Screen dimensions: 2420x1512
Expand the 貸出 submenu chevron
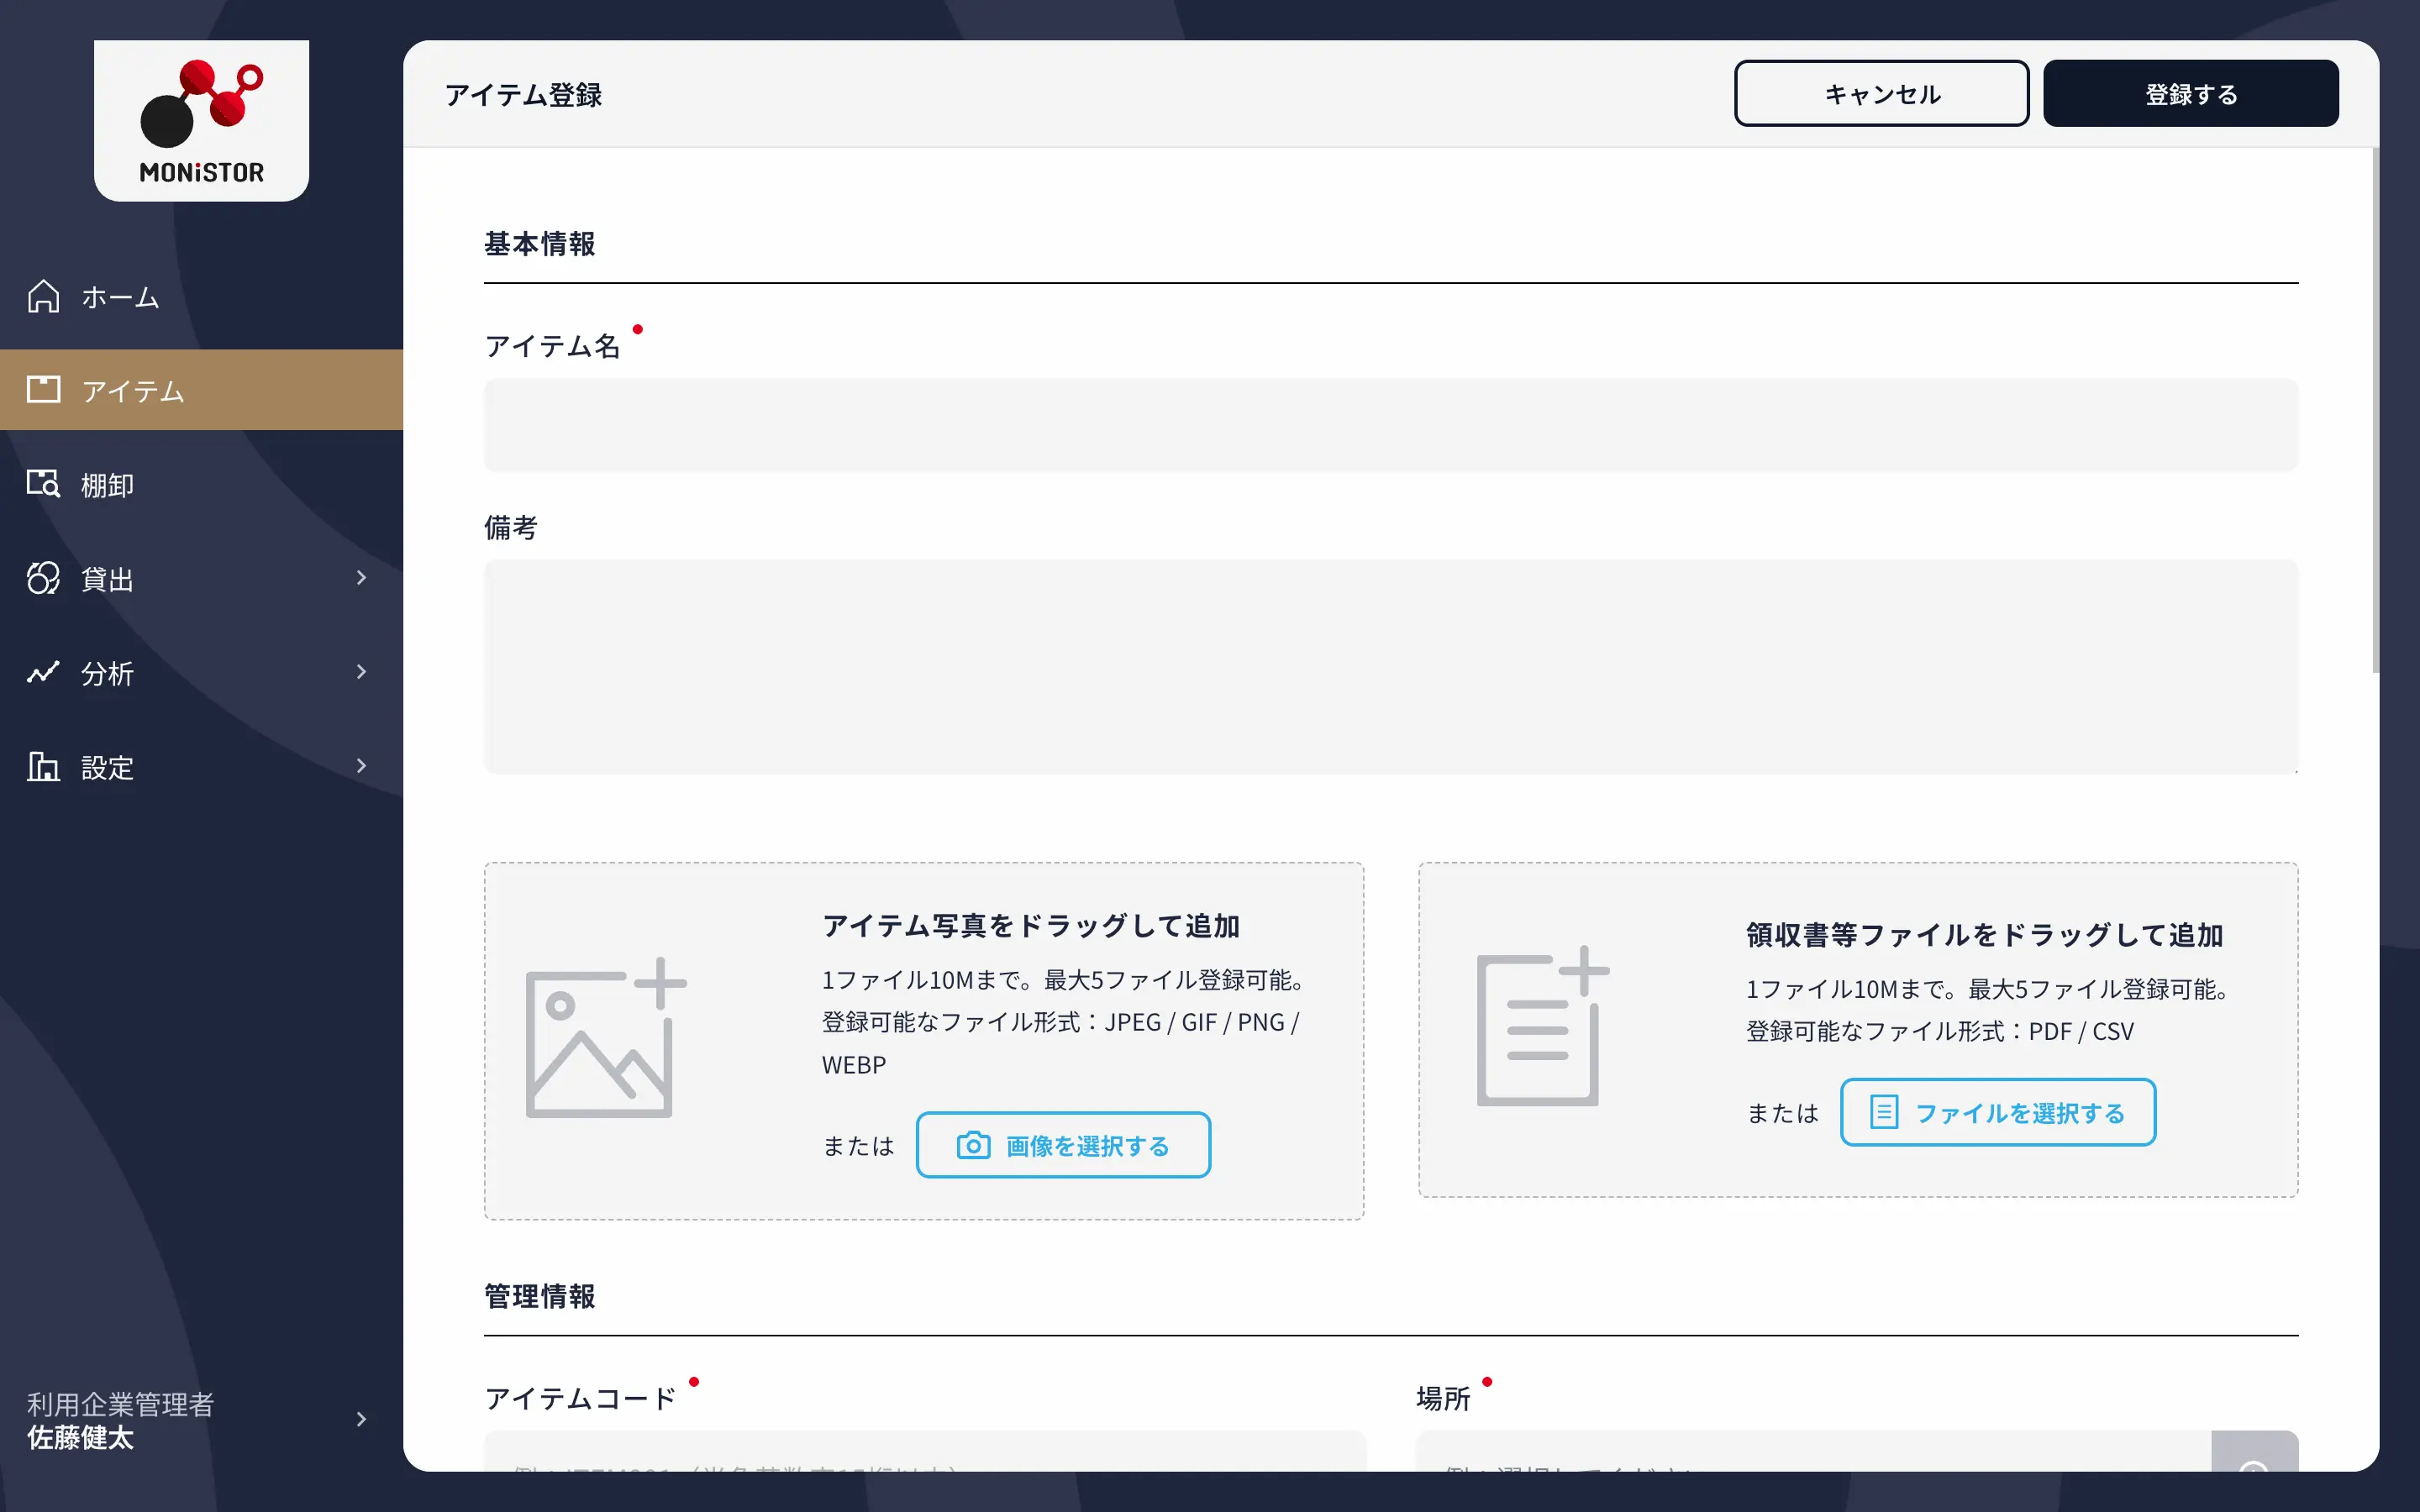361,578
